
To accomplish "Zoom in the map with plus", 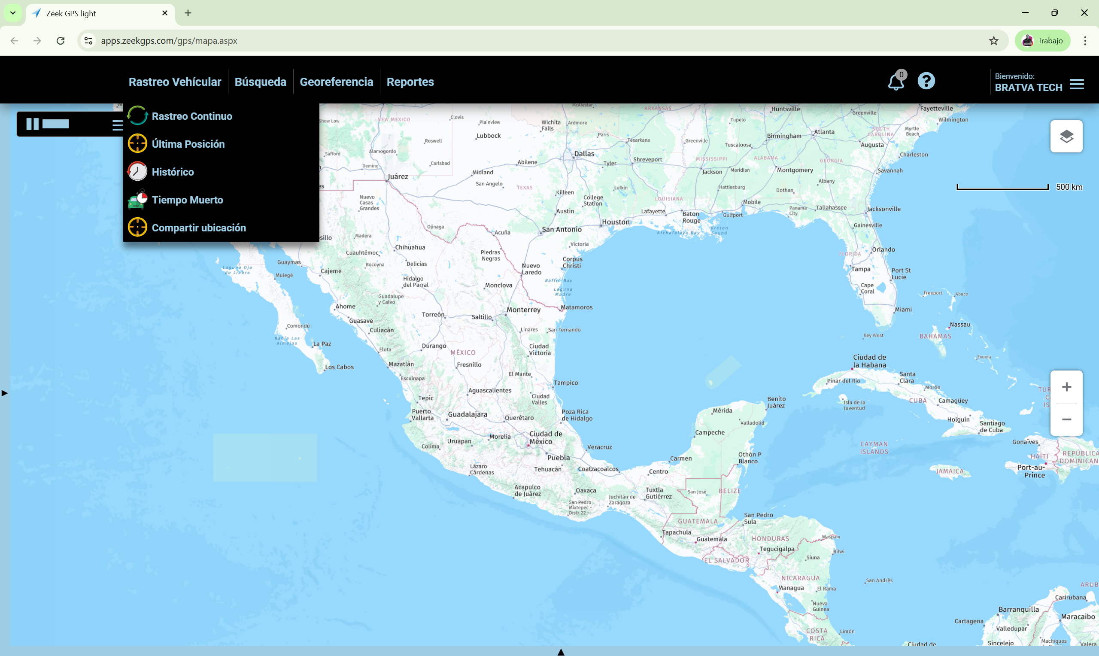I will (x=1066, y=387).
